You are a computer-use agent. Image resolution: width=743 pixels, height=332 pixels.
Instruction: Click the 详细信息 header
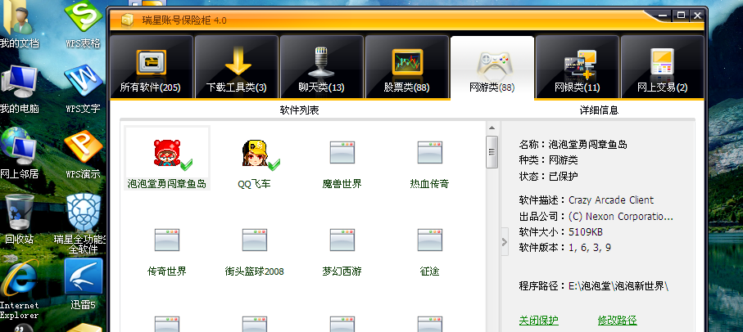(599, 110)
